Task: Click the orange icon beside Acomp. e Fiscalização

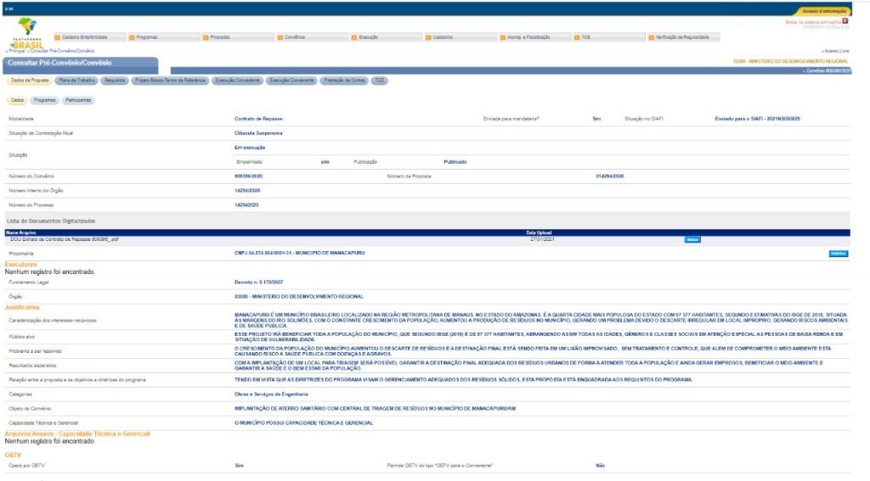Action: click(503, 37)
